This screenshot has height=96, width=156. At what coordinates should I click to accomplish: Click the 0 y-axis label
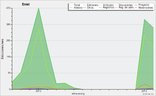(x=10, y=89)
